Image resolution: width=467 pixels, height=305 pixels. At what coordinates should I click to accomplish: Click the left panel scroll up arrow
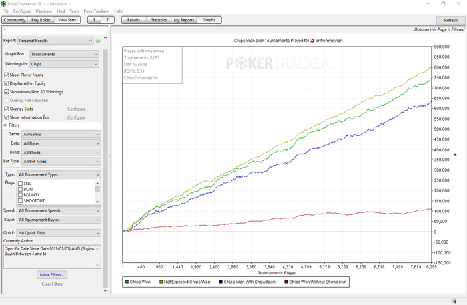[105, 38]
